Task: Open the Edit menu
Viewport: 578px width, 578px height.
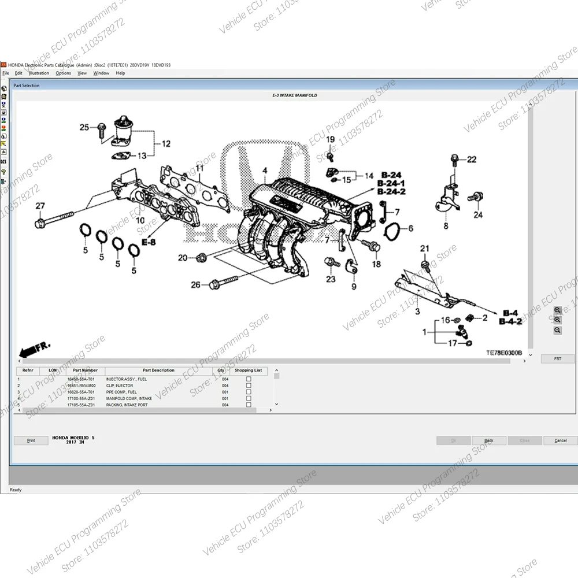Action: click(x=18, y=73)
